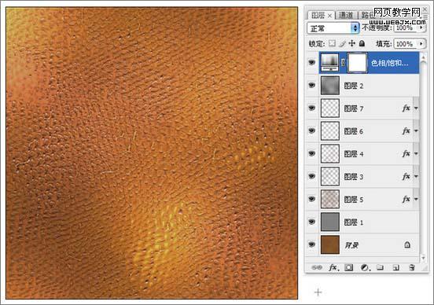Toggle lock transparent pixels icon
This screenshot has height=305, width=434.
(332, 43)
